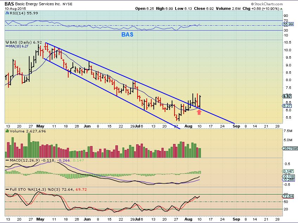298x223 pixels.
Task: Click the boxed 6.27 moving average axis label
Action: 287,106
